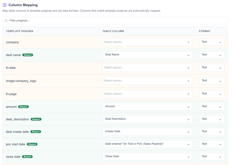Expand the On Trial or PoC column dropdown
Image resolution: width=232 pixels, height=165 pixels.
pyautogui.click(x=147, y=144)
